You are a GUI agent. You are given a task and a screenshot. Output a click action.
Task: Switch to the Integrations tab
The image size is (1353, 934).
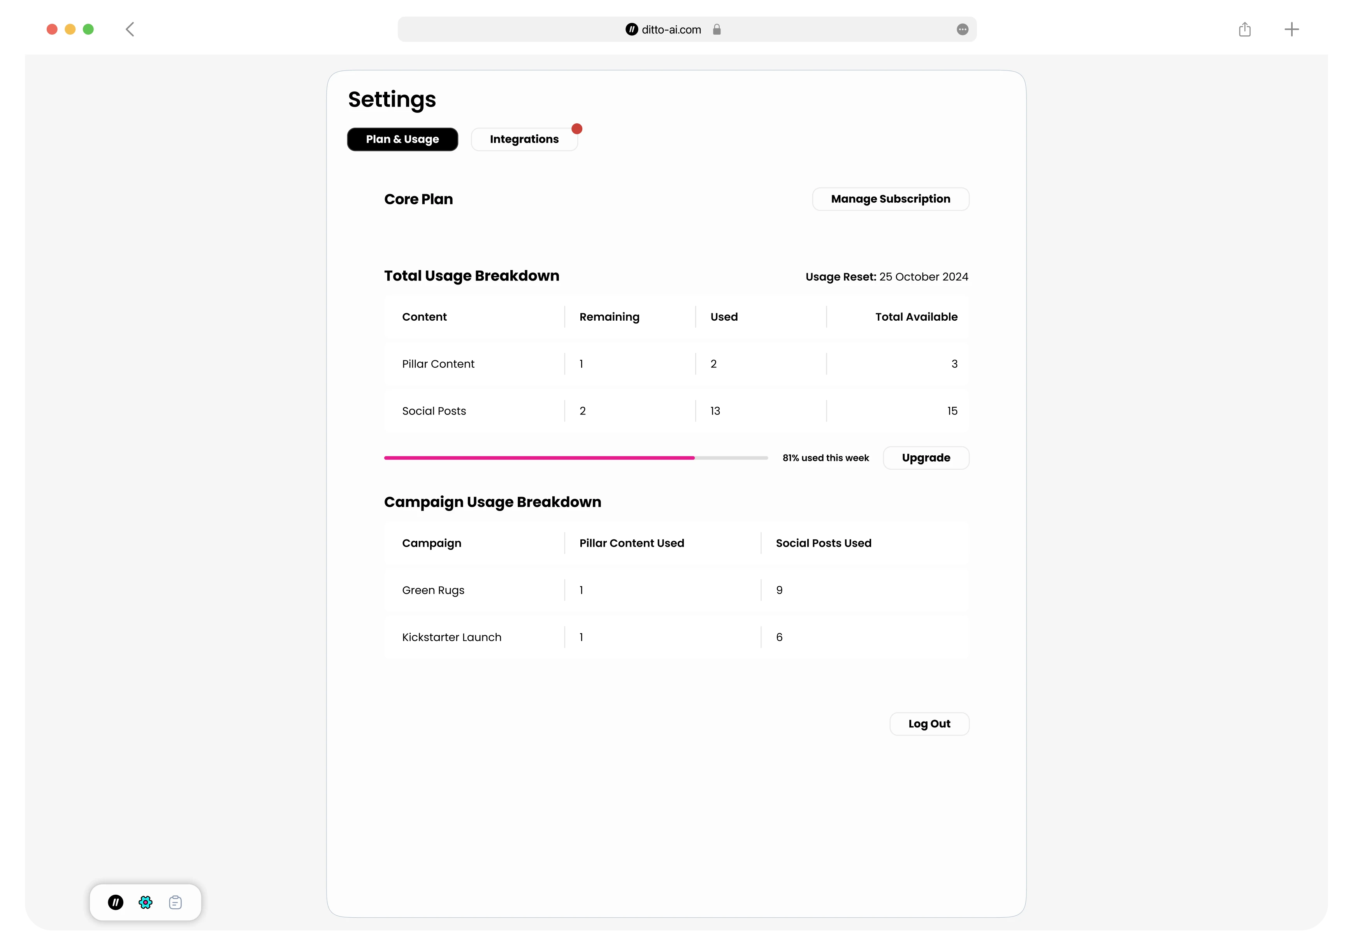524,139
